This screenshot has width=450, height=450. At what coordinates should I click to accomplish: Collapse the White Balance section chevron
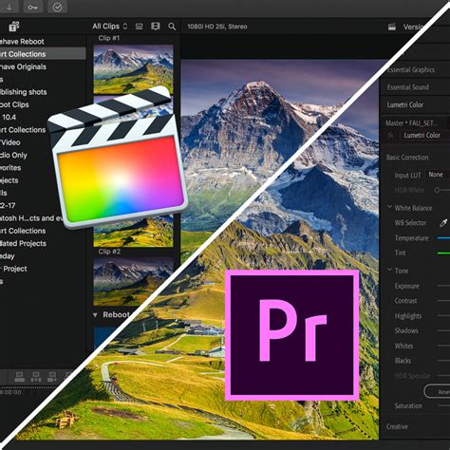[389, 207]
